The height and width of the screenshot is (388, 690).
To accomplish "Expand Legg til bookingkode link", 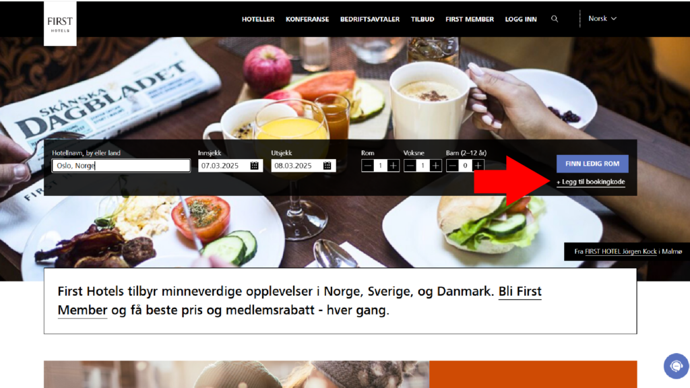I will (590, 182).
